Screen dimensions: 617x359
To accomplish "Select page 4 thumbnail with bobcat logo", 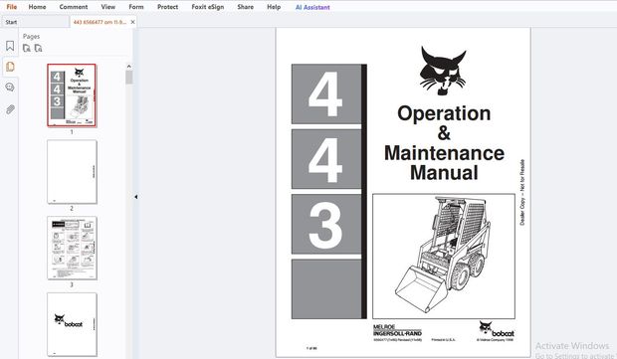I will click(x=72, y=324).
